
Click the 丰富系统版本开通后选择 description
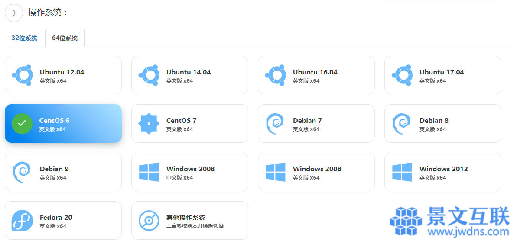(x=195, y=226)
